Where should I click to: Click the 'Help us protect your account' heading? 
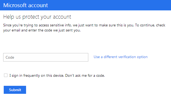click(x=37, y=17)
